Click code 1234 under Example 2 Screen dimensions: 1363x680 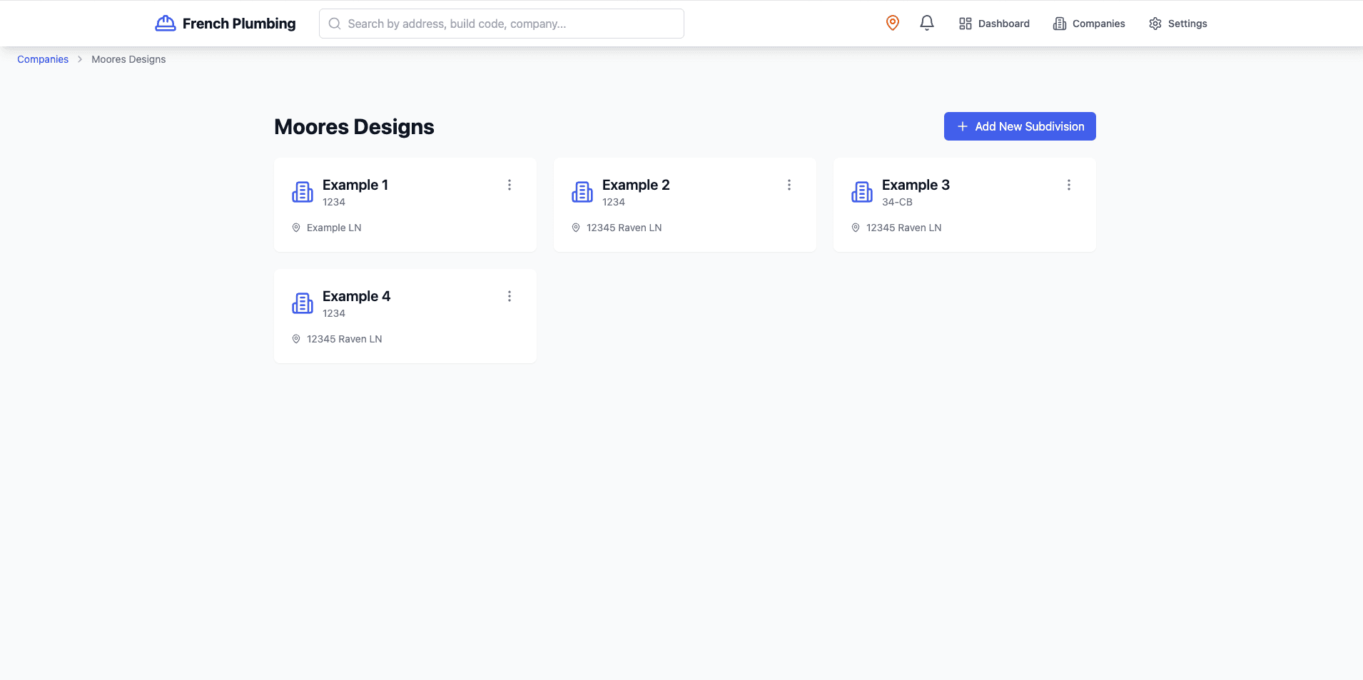614,202
